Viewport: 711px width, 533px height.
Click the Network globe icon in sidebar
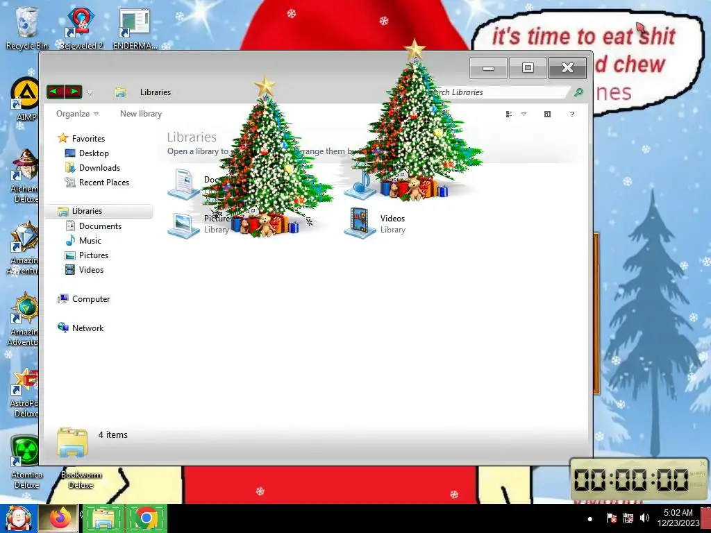pyautogui.click(x=63, y=328)
